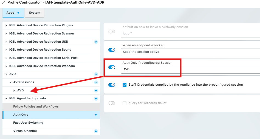The height and width of the screenshot is (139, 260).
Task: Click the circle indicator next to AVD Sessions
Action: point(96,82)
